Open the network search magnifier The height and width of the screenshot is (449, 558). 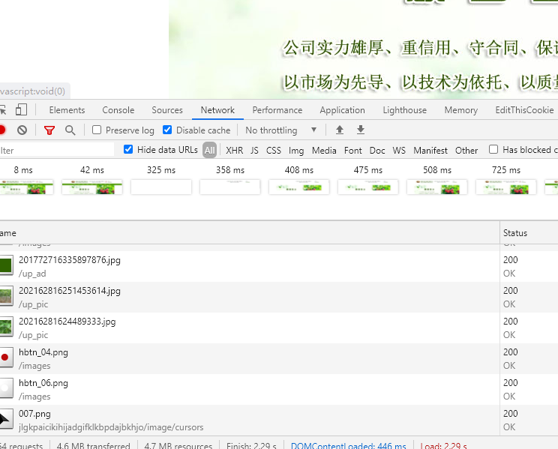(x=70, y=130)
